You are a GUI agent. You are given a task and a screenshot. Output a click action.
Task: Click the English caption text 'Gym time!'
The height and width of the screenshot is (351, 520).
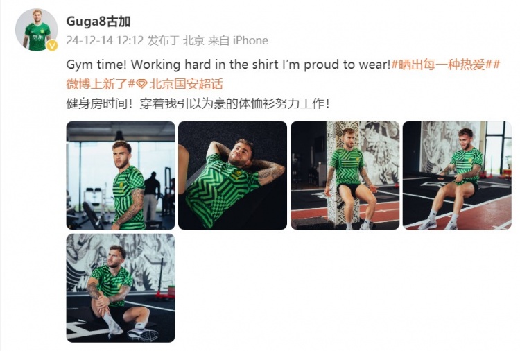point(96,65)
